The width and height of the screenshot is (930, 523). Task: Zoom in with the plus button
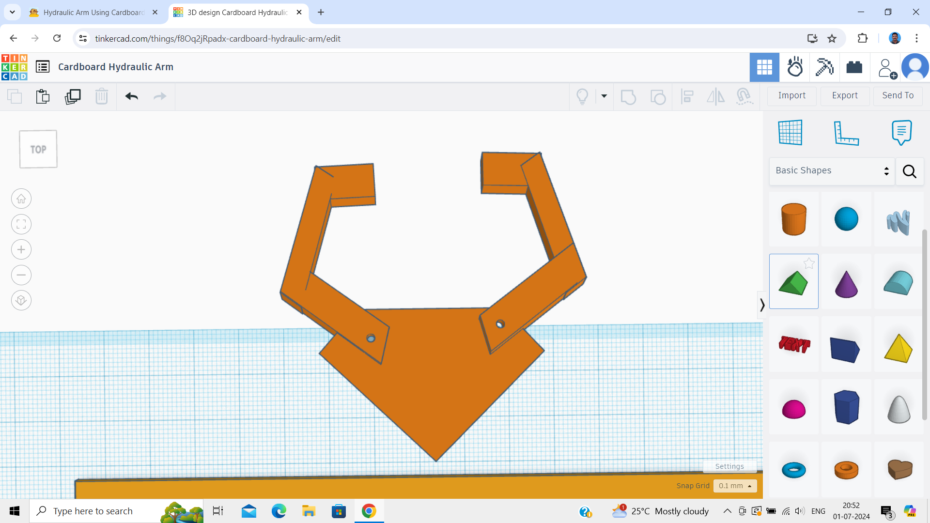coord(21,249)
